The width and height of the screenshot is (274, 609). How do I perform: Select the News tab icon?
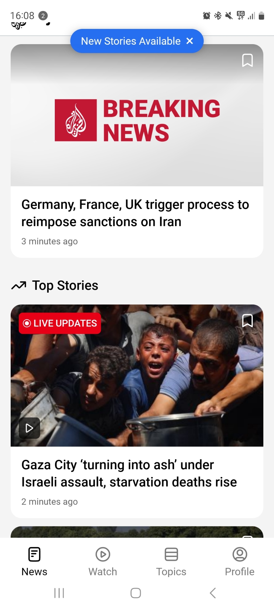34,554
